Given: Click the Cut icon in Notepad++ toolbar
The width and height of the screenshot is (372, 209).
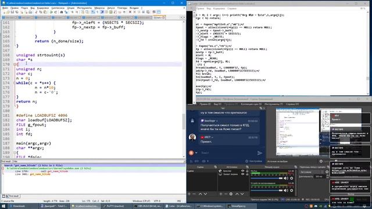Looking at the screenshot, I should click(x=36, y=12).
